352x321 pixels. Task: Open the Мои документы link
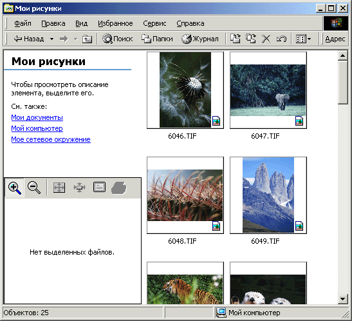(37, 117)
